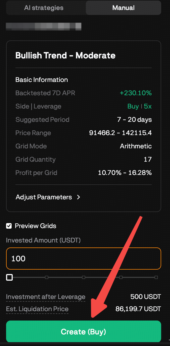Uncheck the Preview Grids checkbox
The image size is (170, 346).
coord(9,226)
